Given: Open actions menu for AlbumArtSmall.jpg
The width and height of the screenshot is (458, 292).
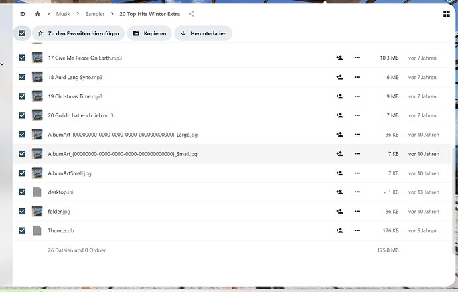Looking at the screenshot, I should pyautogui.click(x=357, y=173).
